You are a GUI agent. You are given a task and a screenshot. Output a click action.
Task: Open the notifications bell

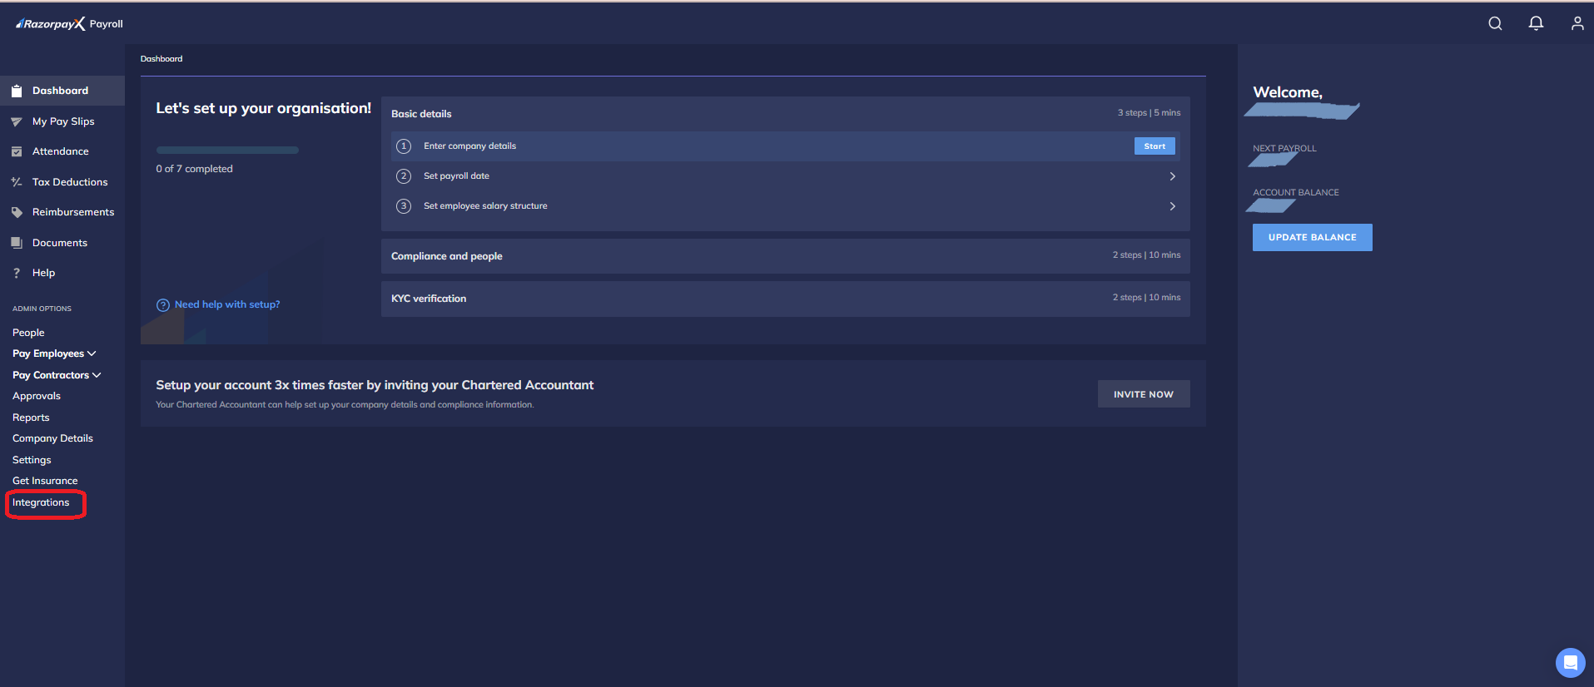pos(1536,23)
